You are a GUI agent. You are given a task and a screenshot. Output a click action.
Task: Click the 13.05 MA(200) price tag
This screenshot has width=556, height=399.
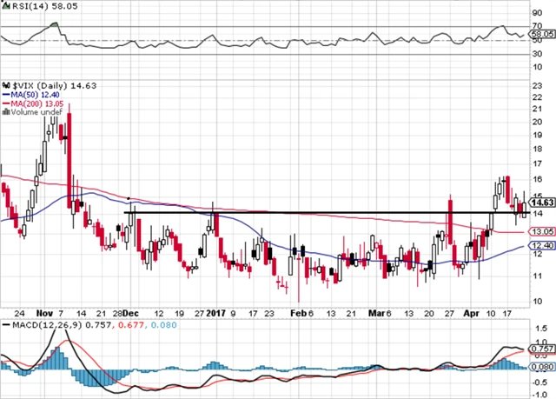[x=543, y=232]
